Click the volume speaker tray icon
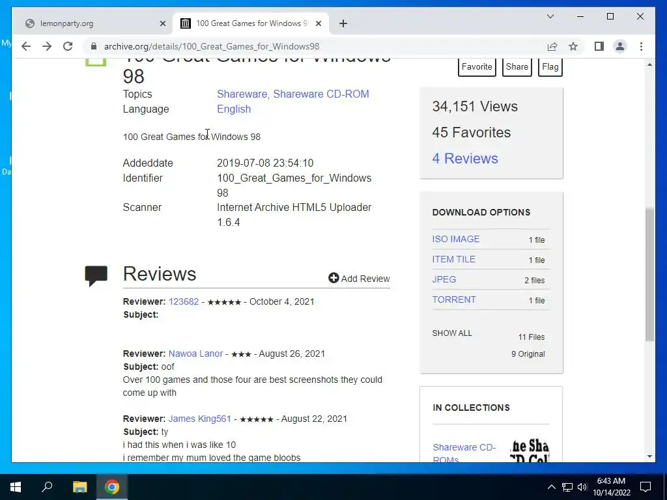 pos(582,487)
